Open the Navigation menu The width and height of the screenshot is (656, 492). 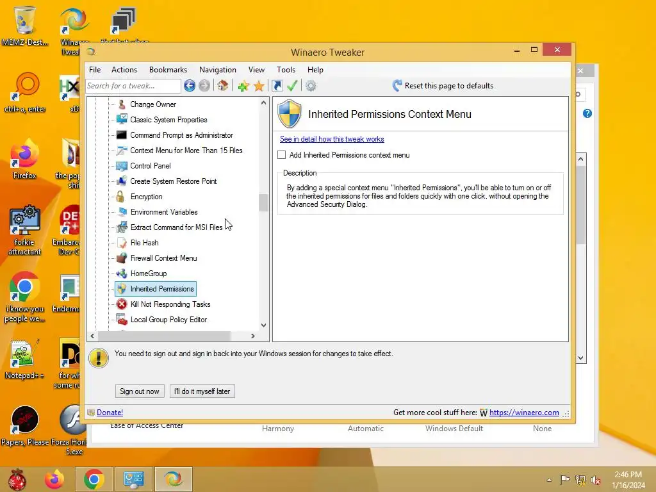click(x=218, y=70)
